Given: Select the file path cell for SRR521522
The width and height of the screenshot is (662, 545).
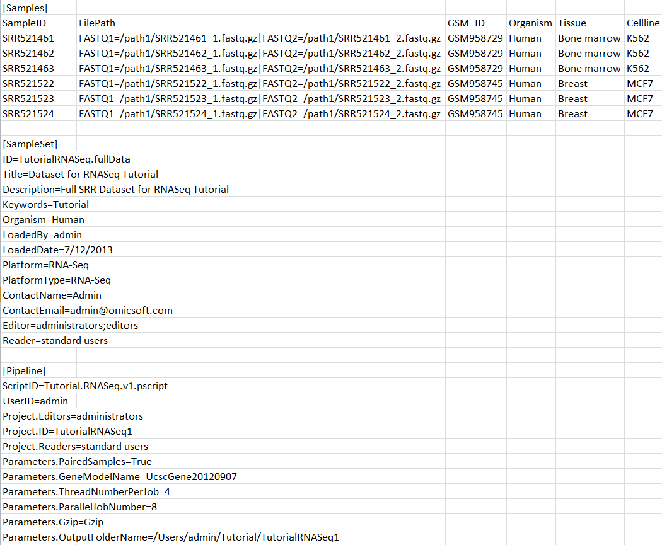Looking at the screenshot, I should (260, 84).
